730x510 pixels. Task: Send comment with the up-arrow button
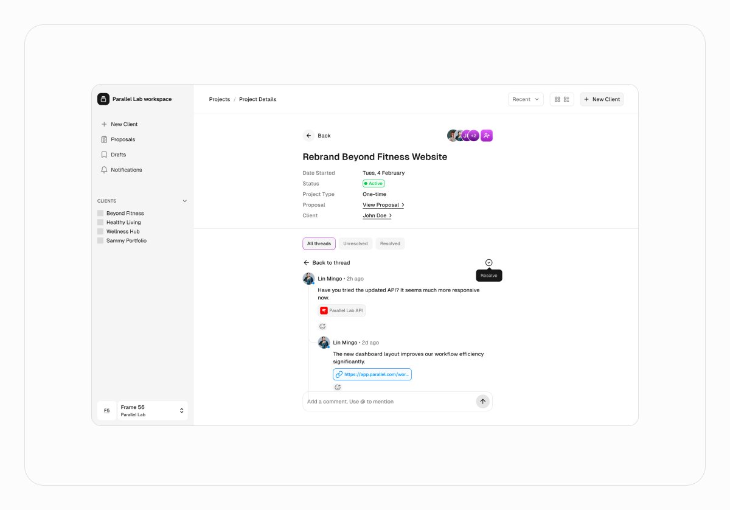pyautogui.click(x=482, y=402)
